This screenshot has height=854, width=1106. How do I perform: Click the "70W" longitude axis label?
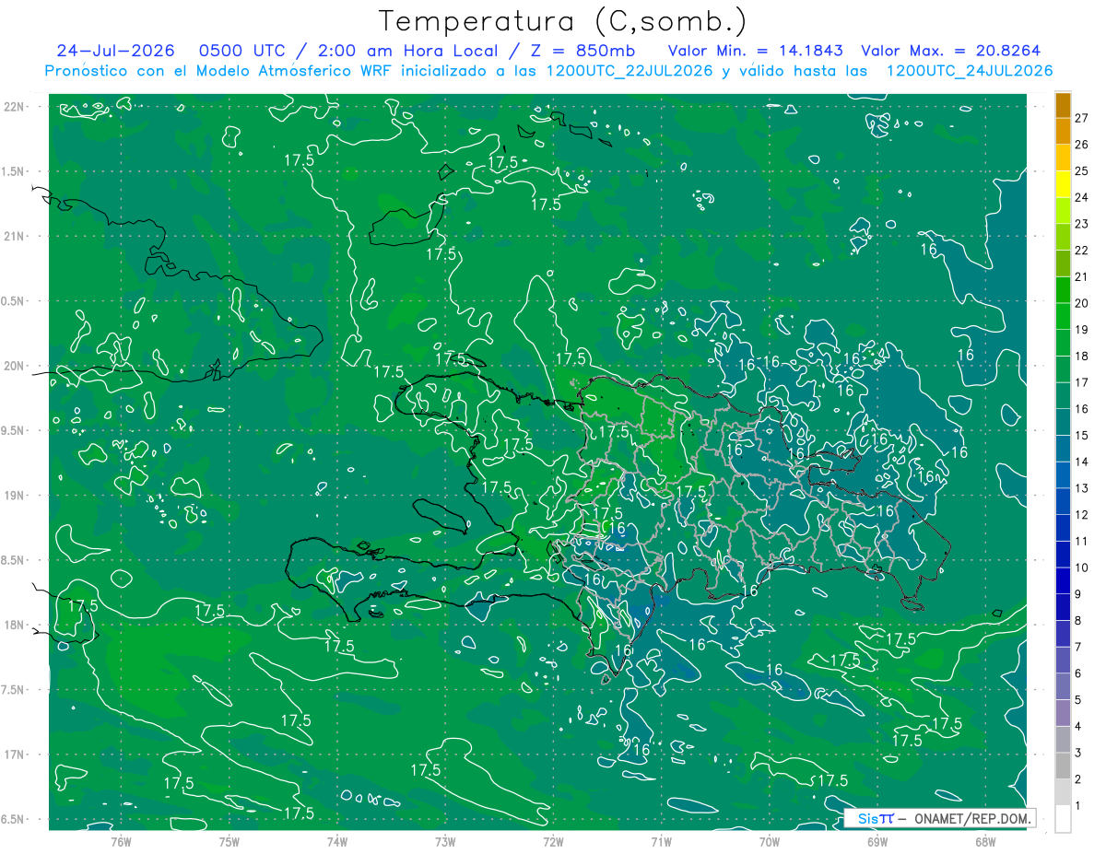point(769,841)
